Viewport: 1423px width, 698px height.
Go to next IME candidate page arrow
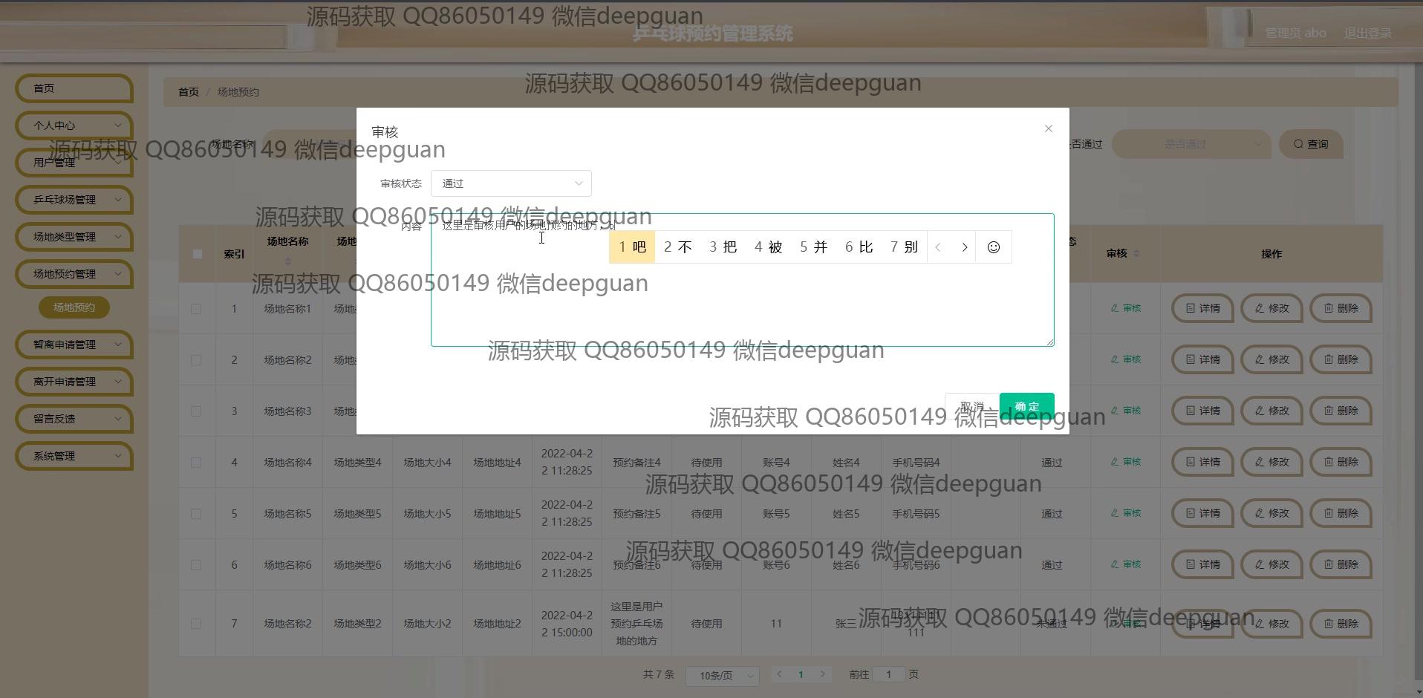pos(964,247)
